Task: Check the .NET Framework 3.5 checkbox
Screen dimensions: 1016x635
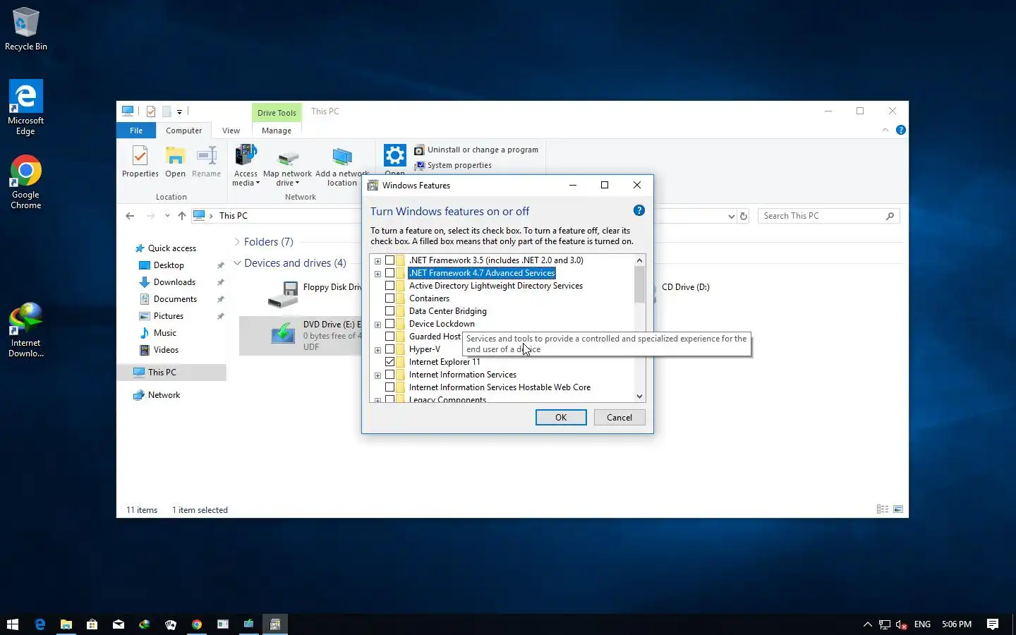Action: point(389,260)
